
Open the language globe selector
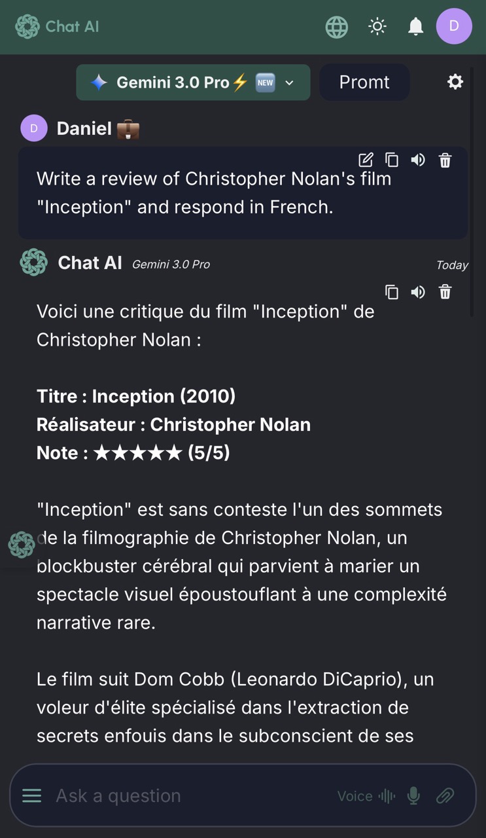[x=337, y=27]
